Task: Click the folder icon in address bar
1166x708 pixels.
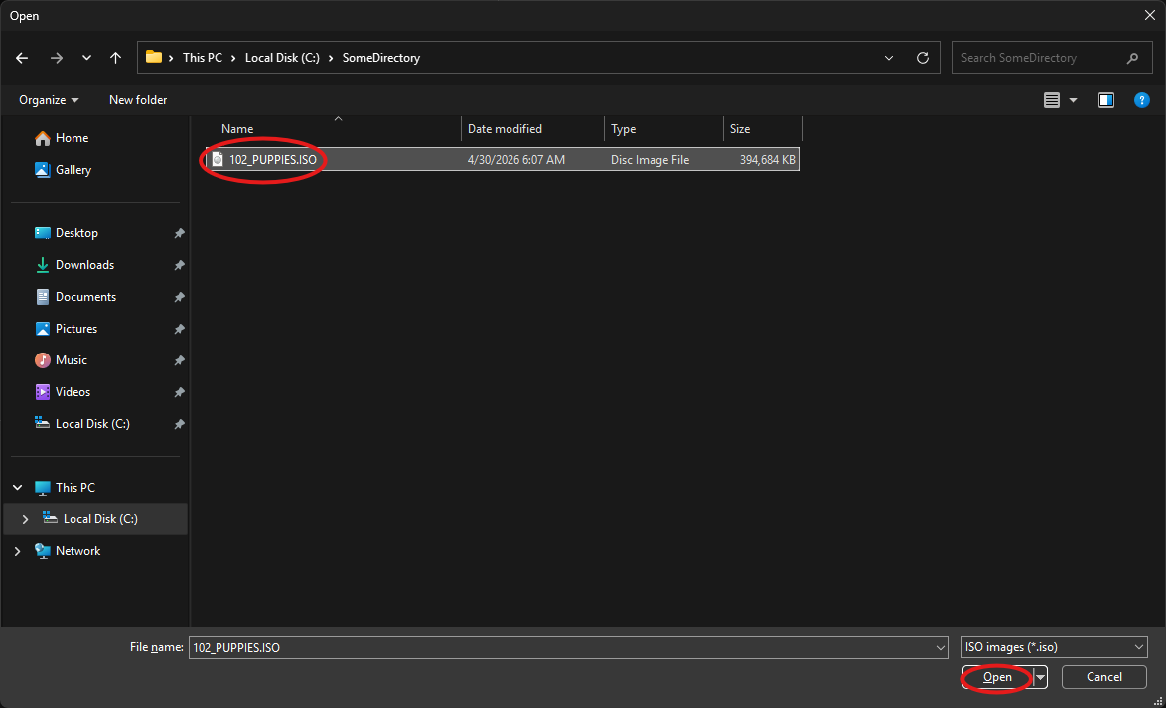Action: (x=154, y=57)
